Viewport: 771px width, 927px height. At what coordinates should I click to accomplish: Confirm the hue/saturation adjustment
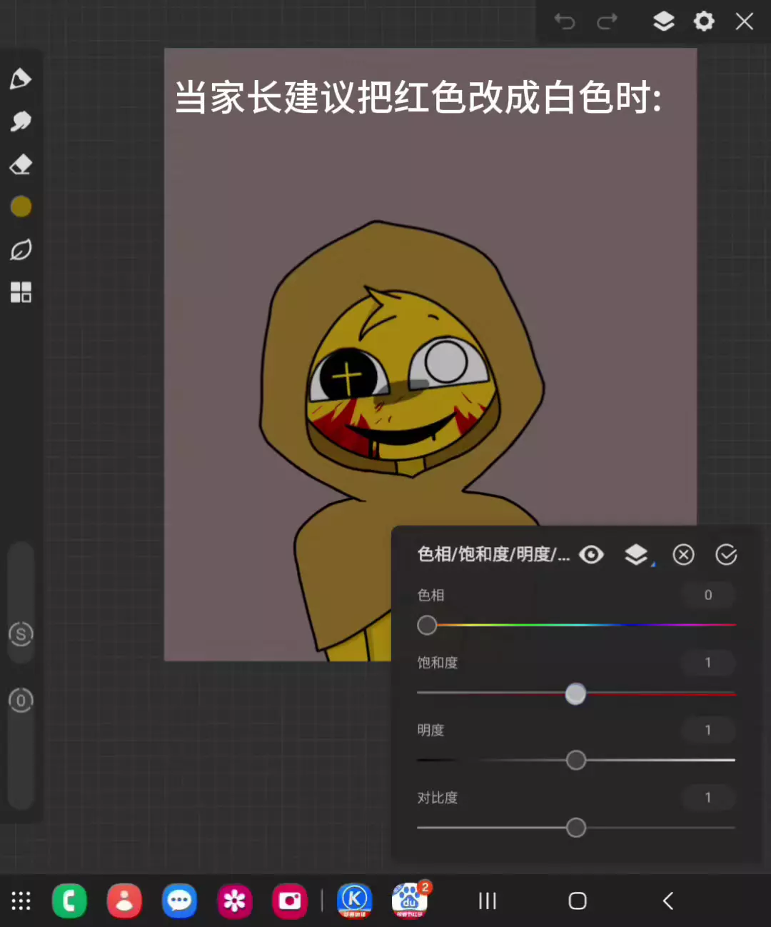(726, 555)
